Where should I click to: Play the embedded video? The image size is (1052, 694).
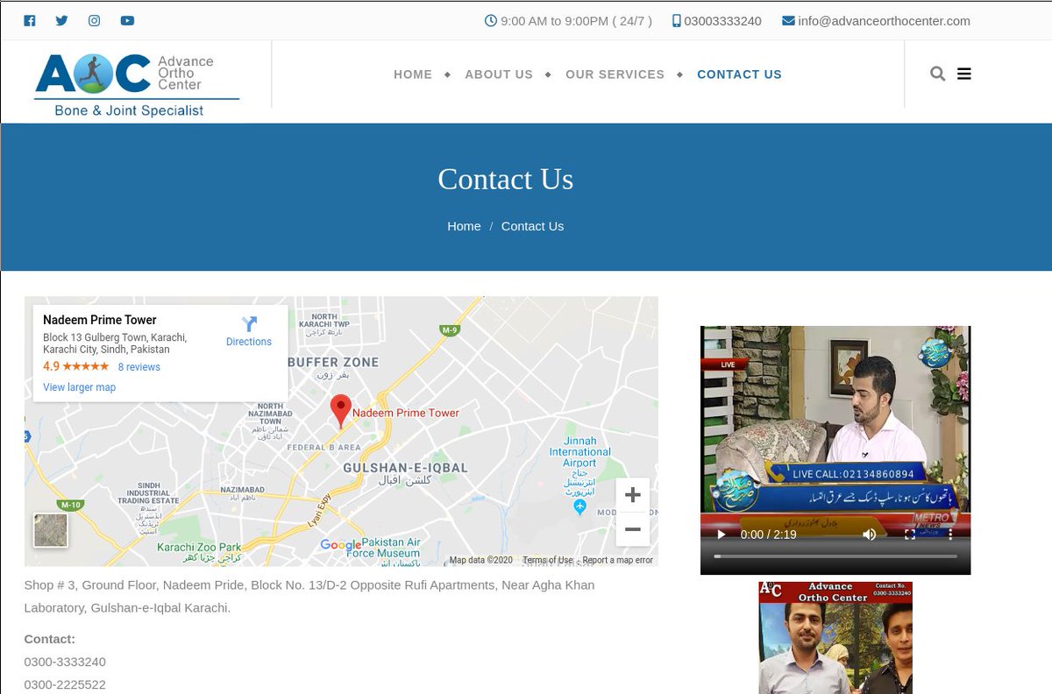[721, 535]
